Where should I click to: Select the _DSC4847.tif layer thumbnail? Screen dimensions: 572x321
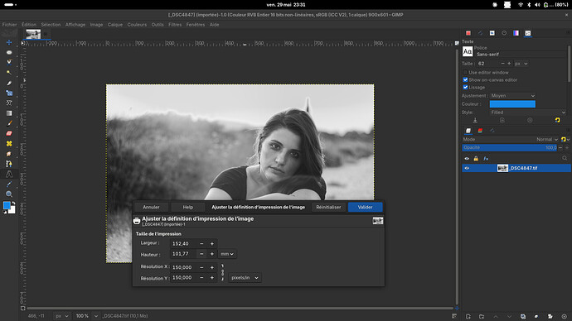[x=502, y=168]
